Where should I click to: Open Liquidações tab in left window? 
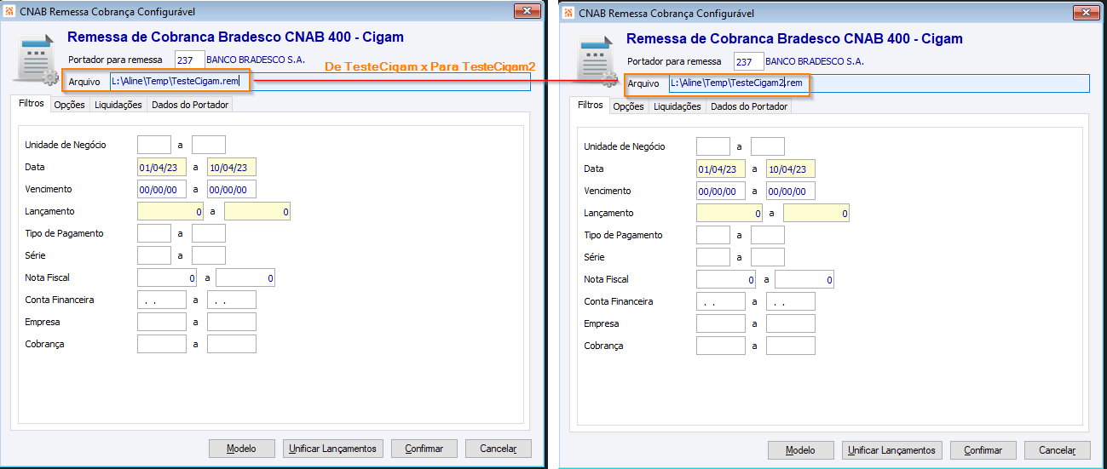pyautogui.click(x=118, y=106)
